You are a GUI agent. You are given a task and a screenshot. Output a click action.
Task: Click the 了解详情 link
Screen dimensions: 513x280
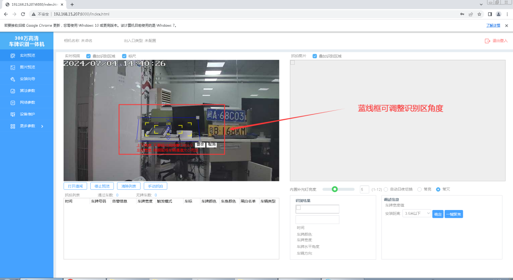[493, 25]
